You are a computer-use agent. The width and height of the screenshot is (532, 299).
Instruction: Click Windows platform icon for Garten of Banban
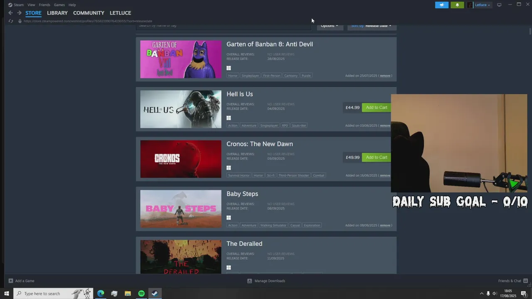(229, 68)
